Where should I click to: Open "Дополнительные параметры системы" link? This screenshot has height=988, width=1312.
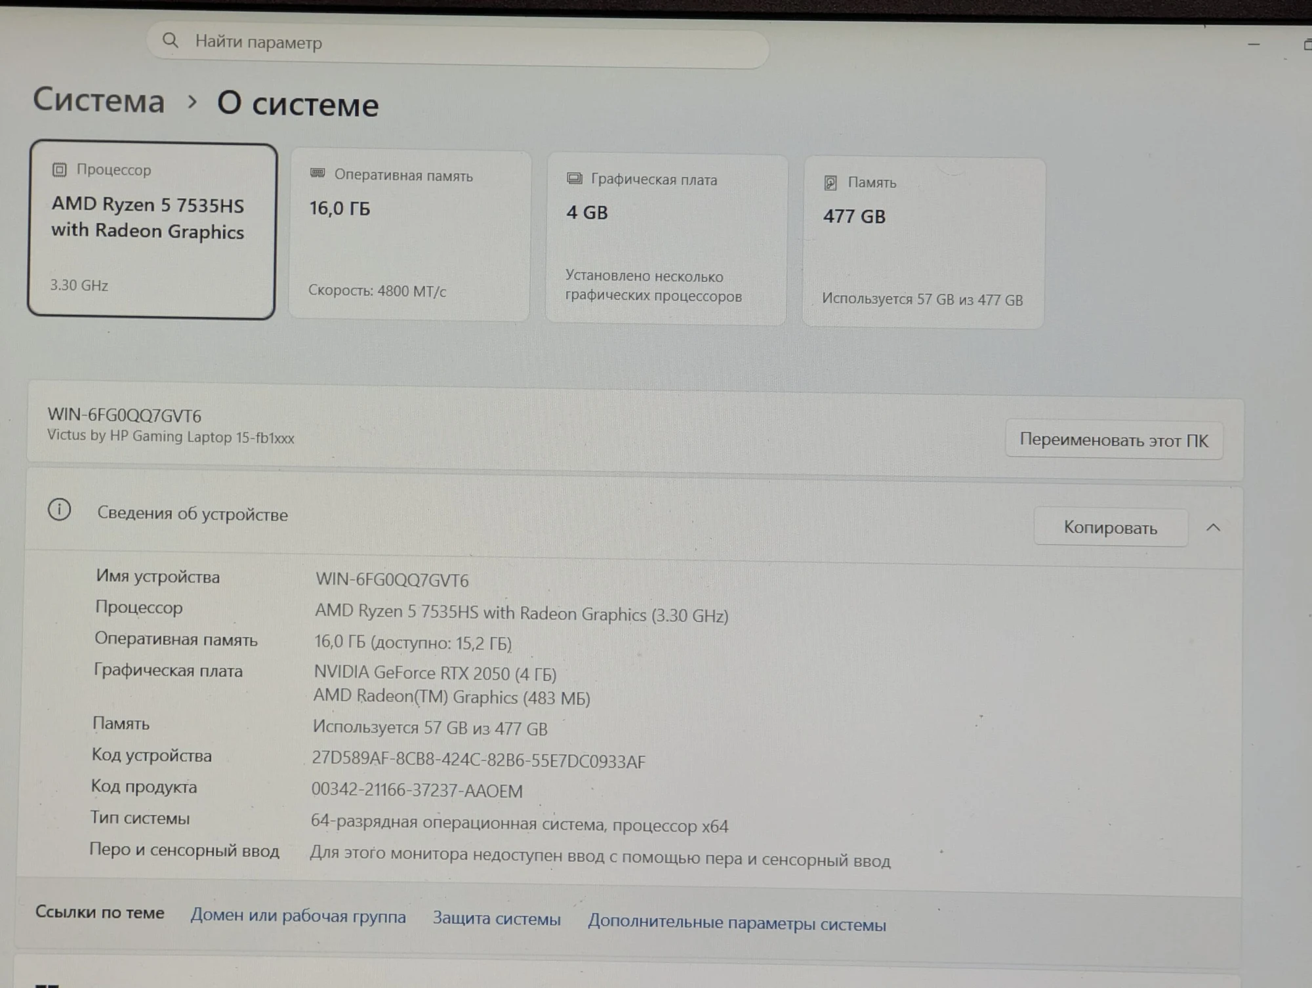point(737,923)
